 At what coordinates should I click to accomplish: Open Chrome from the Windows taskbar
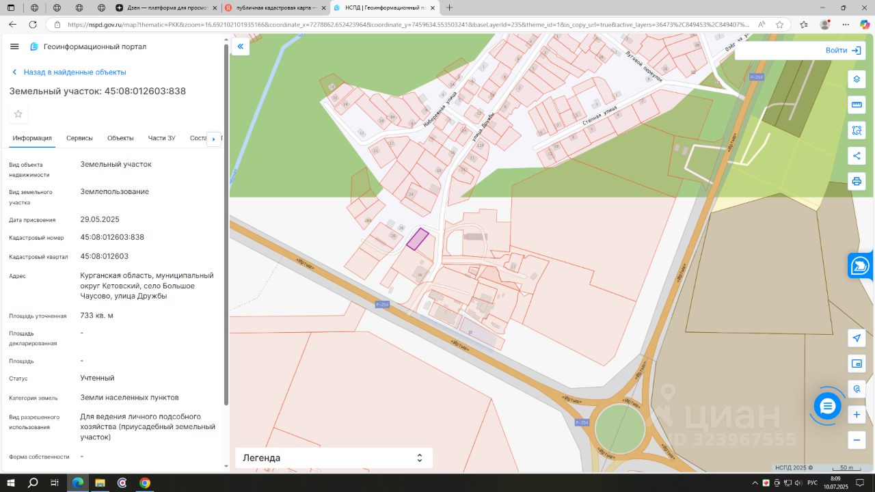pyautogui.click(x=145, y=483)
